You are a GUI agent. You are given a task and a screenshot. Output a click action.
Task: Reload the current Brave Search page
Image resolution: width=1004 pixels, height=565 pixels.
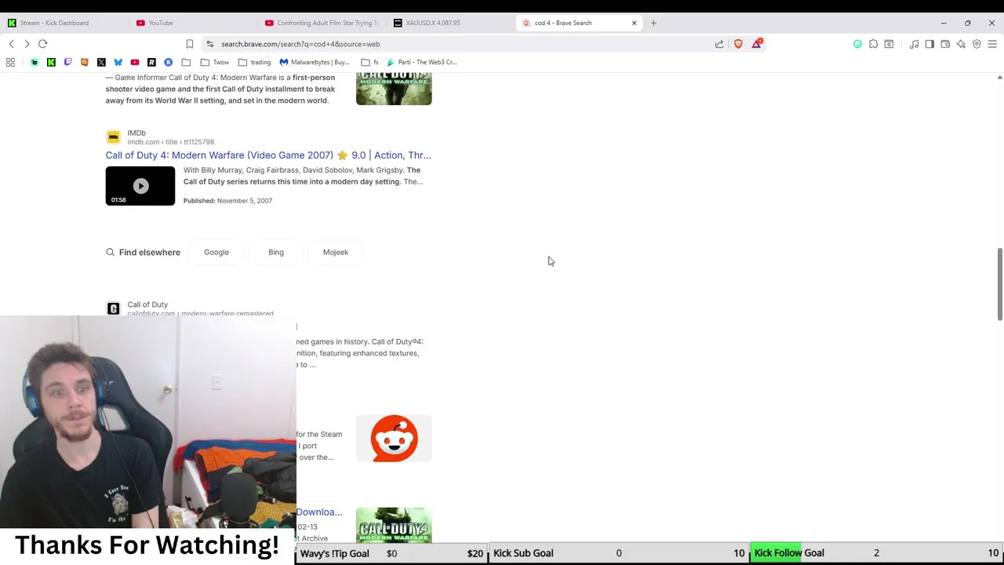[x=43, y=44]
